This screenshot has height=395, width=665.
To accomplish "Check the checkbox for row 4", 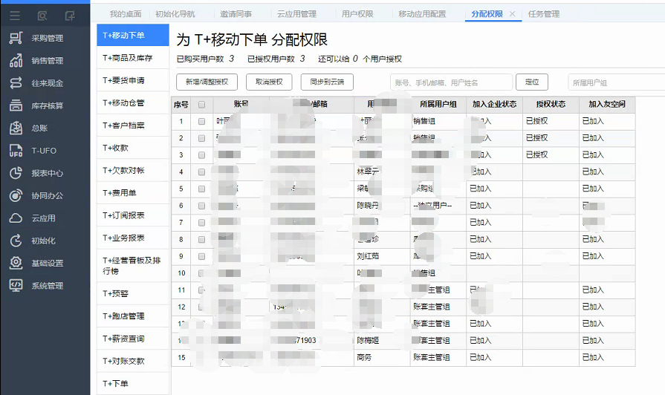I will pyautogui.click(x=202, y=172).
